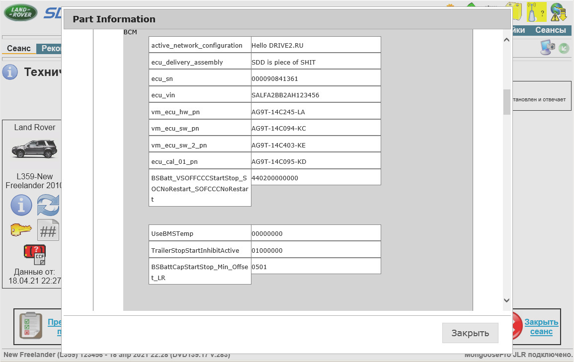Click the dialog vertical scrollbar thumb
Image resolution: width=574 pixels, height=362 pixels.
point(506,102)
